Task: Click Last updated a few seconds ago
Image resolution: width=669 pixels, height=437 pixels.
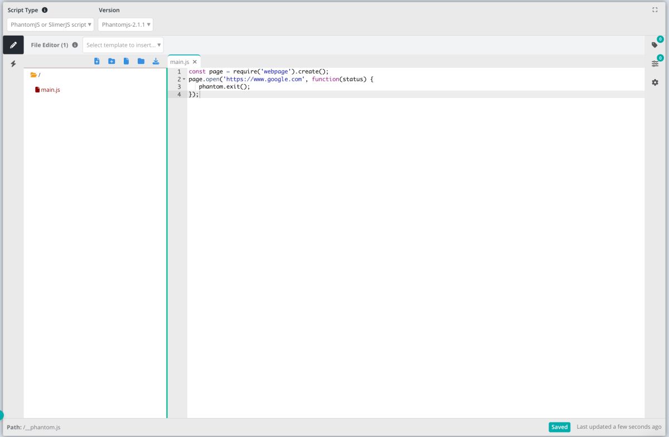Action: pyautogui.click(x=619, y=427)
